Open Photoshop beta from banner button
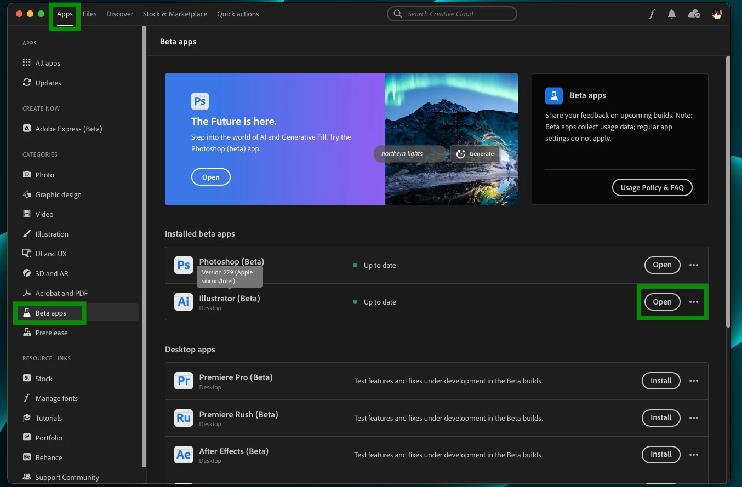 click(211, 177)
